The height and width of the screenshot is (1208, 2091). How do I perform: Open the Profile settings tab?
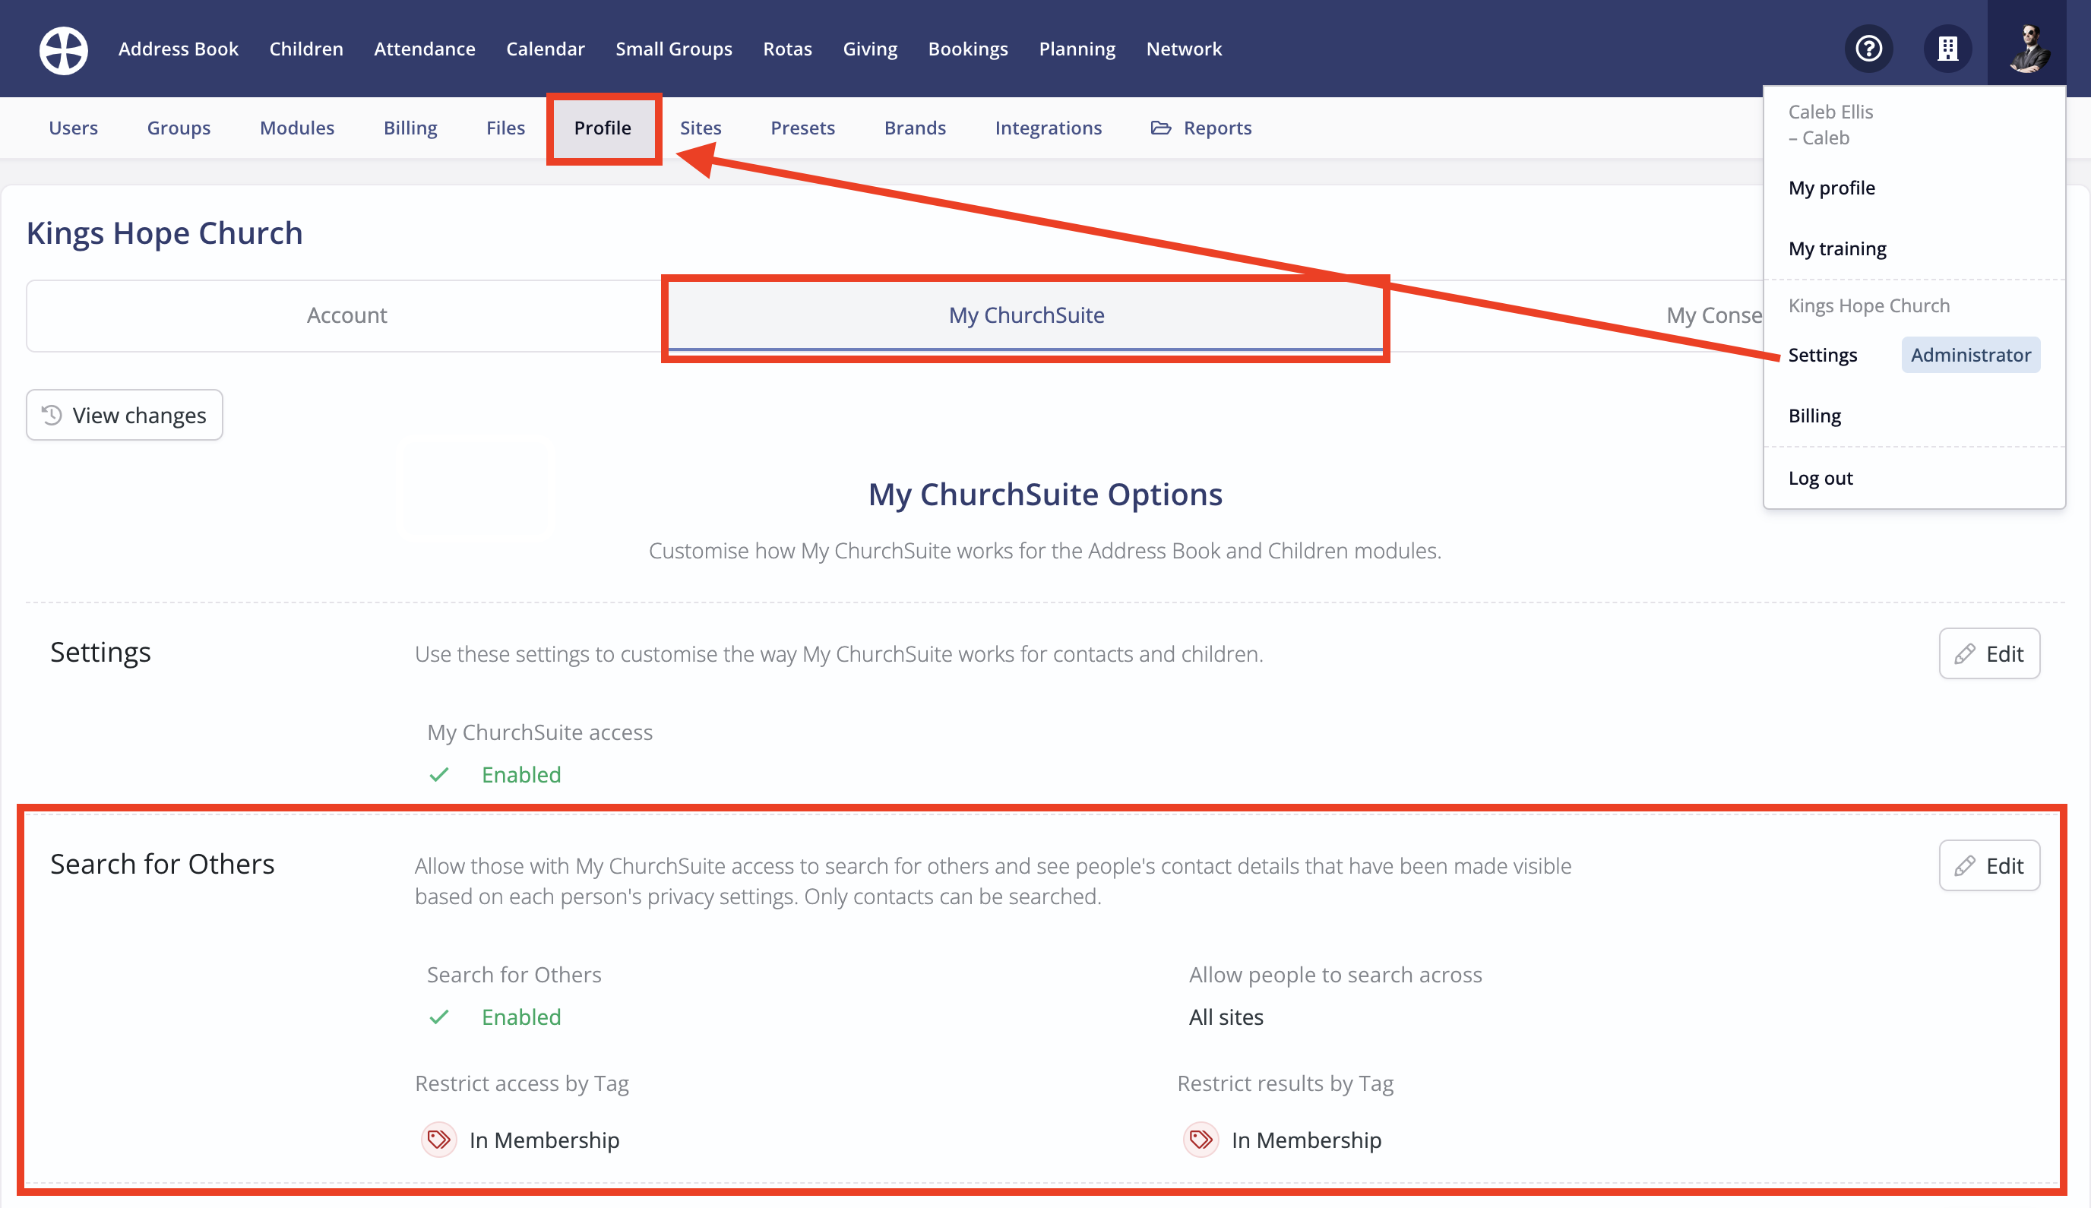[x=603, y=128]
